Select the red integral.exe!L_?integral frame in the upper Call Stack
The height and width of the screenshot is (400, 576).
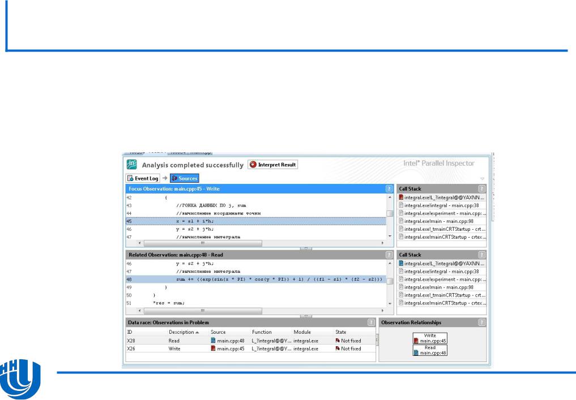point(442,197)
